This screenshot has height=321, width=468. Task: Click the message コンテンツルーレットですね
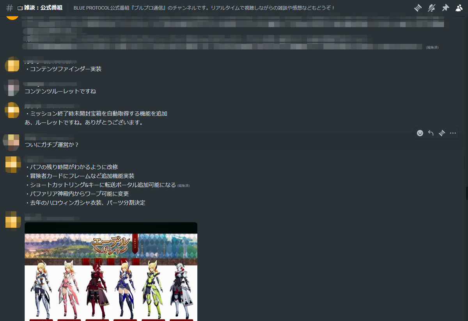60,91
